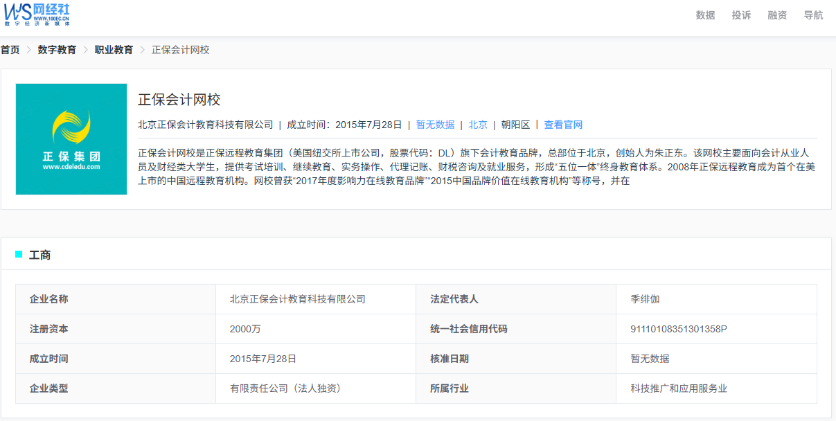The height and width of the screenshot is (421, 836).
Task: Click the 北京 location link
Action: tap(478, 125)
